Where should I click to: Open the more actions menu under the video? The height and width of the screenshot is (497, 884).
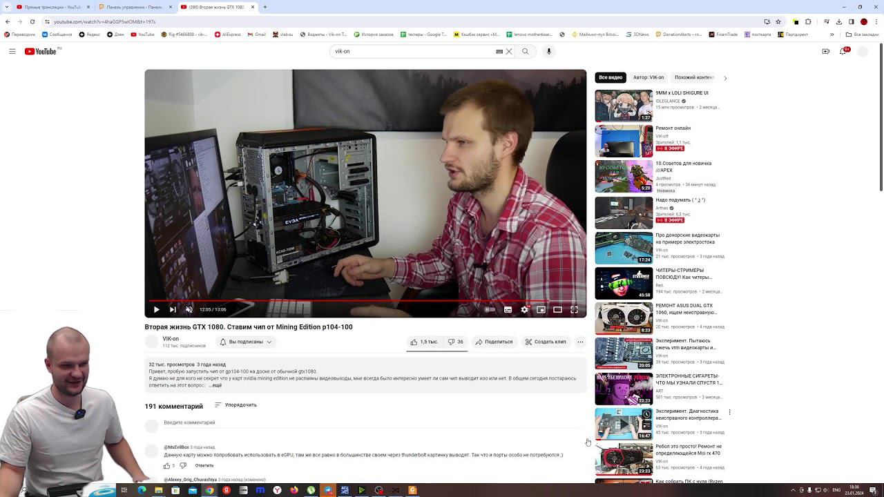pos(580,342)
